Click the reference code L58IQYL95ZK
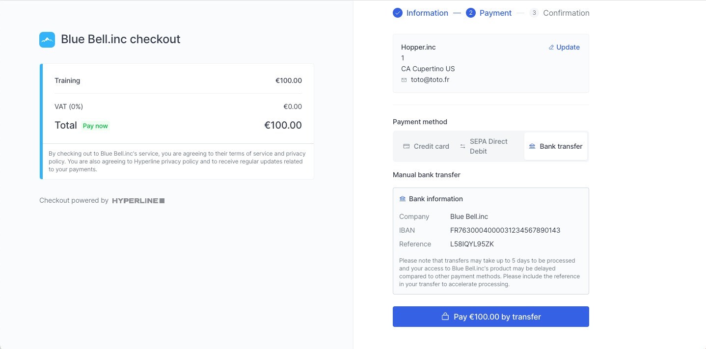This screenshot has height=349, width=706. pyautogui.click(x=472, y=244)
